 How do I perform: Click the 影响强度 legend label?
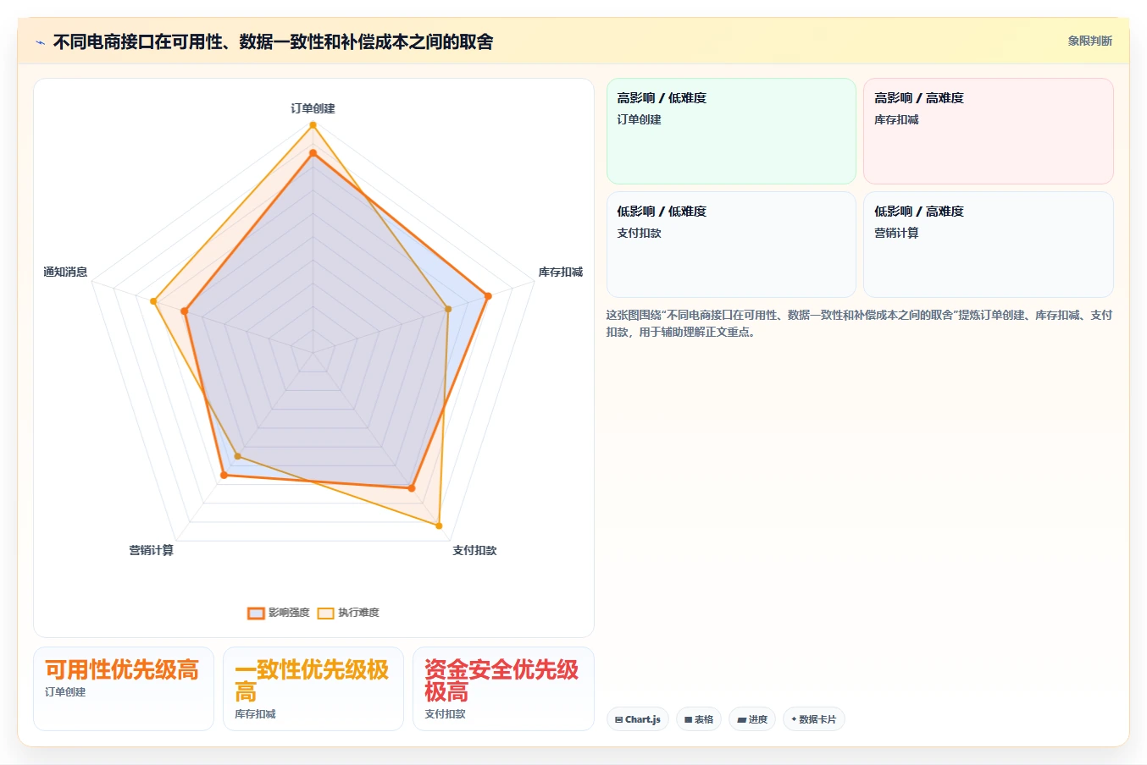(x=289, y=613)
